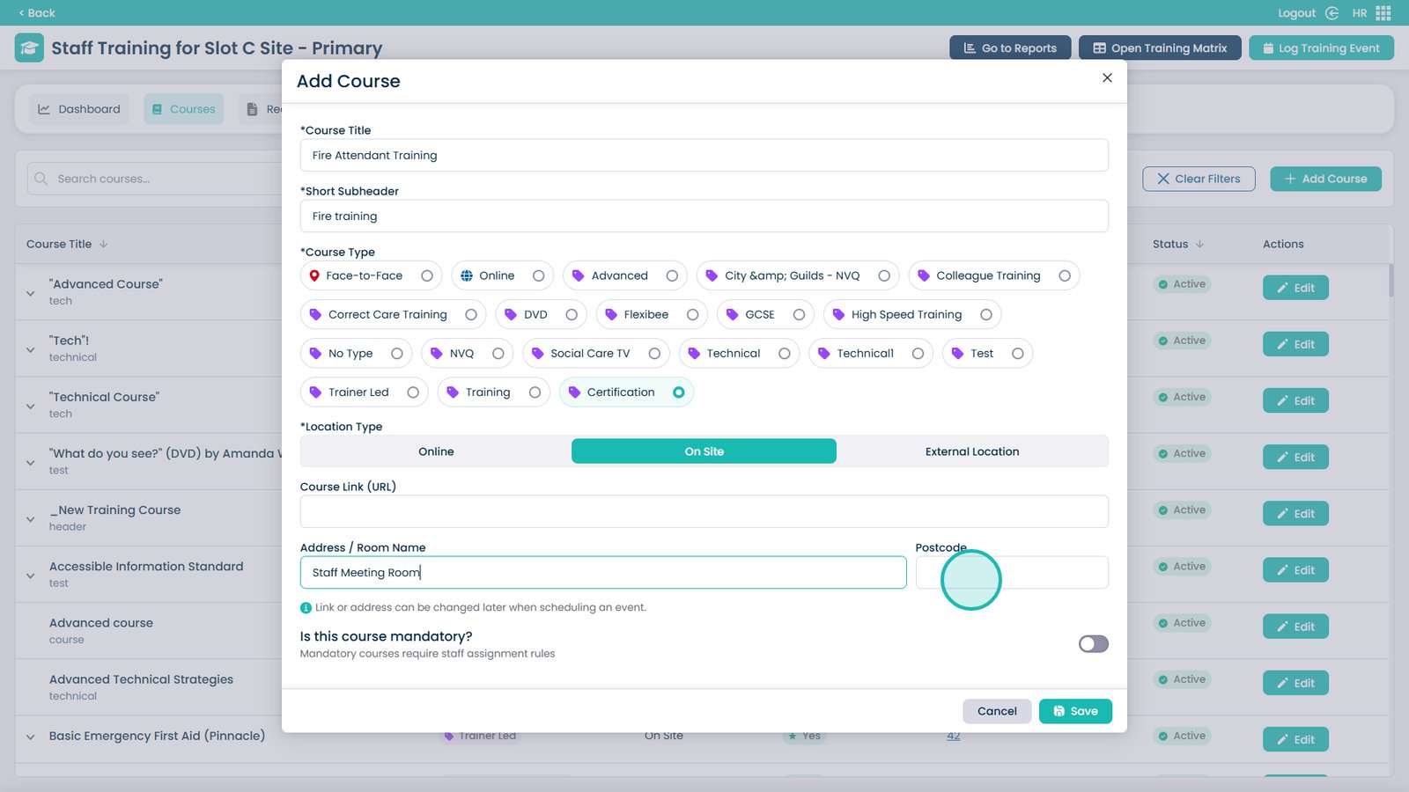This screenshot has width=1409, height=792.
Task: Click the logout arrow icon
Action: [1332, 13]
